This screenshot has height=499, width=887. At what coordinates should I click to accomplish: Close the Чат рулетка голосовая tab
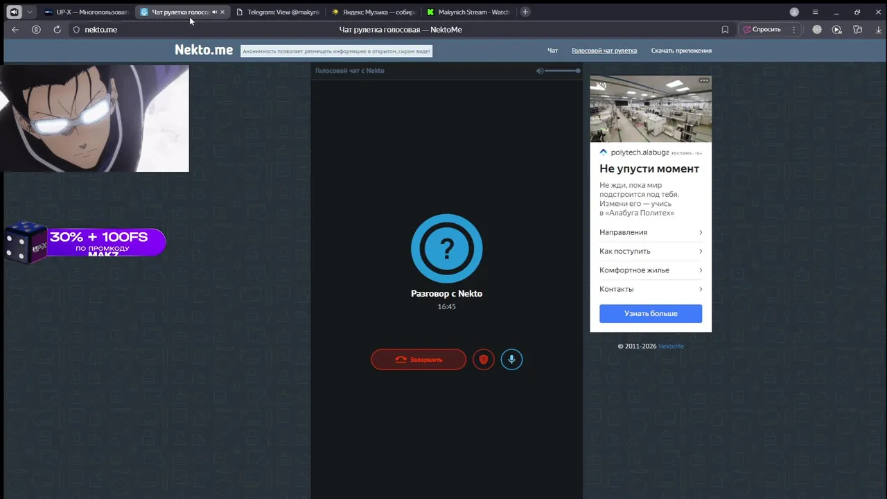(222, 12)
